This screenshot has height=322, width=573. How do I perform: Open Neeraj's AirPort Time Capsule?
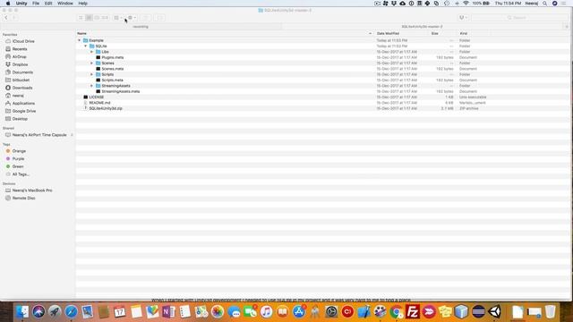pos(39,135)
